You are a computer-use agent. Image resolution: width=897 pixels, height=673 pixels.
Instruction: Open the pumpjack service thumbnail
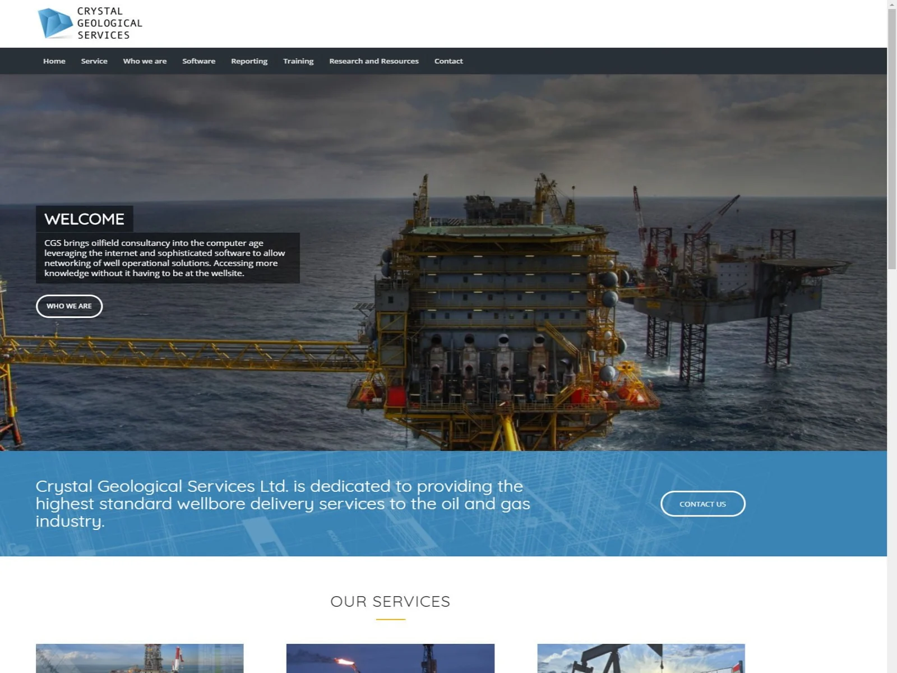coord(641,658)
